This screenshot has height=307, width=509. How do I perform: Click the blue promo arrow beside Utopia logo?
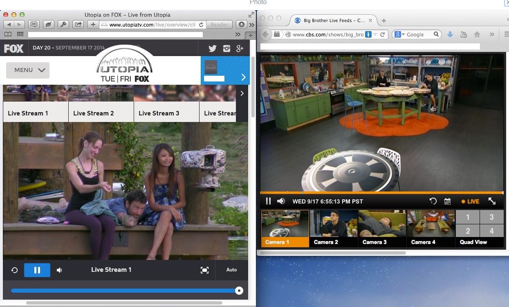point(243,77)
